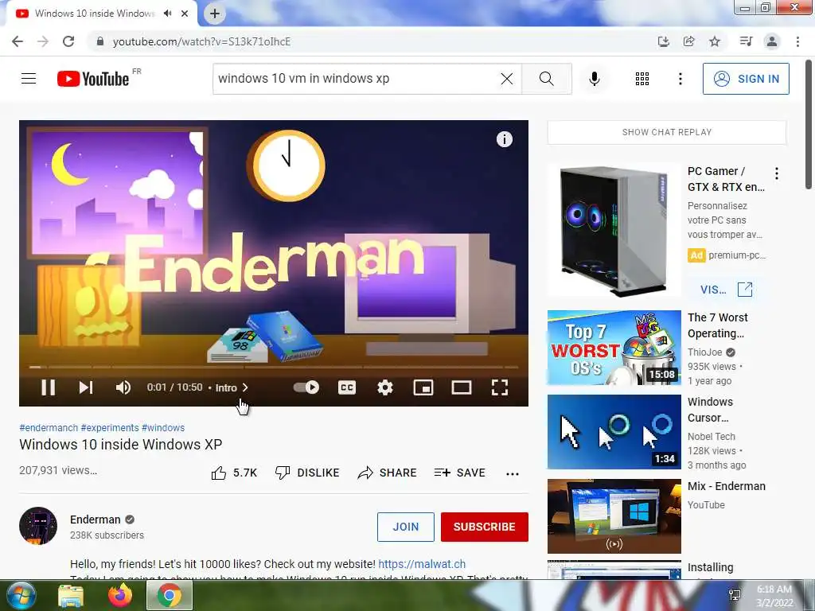Screen dimensions: 815x611
Task: Open Top 7 Worst OS's thumbnail
Action: 614,348
